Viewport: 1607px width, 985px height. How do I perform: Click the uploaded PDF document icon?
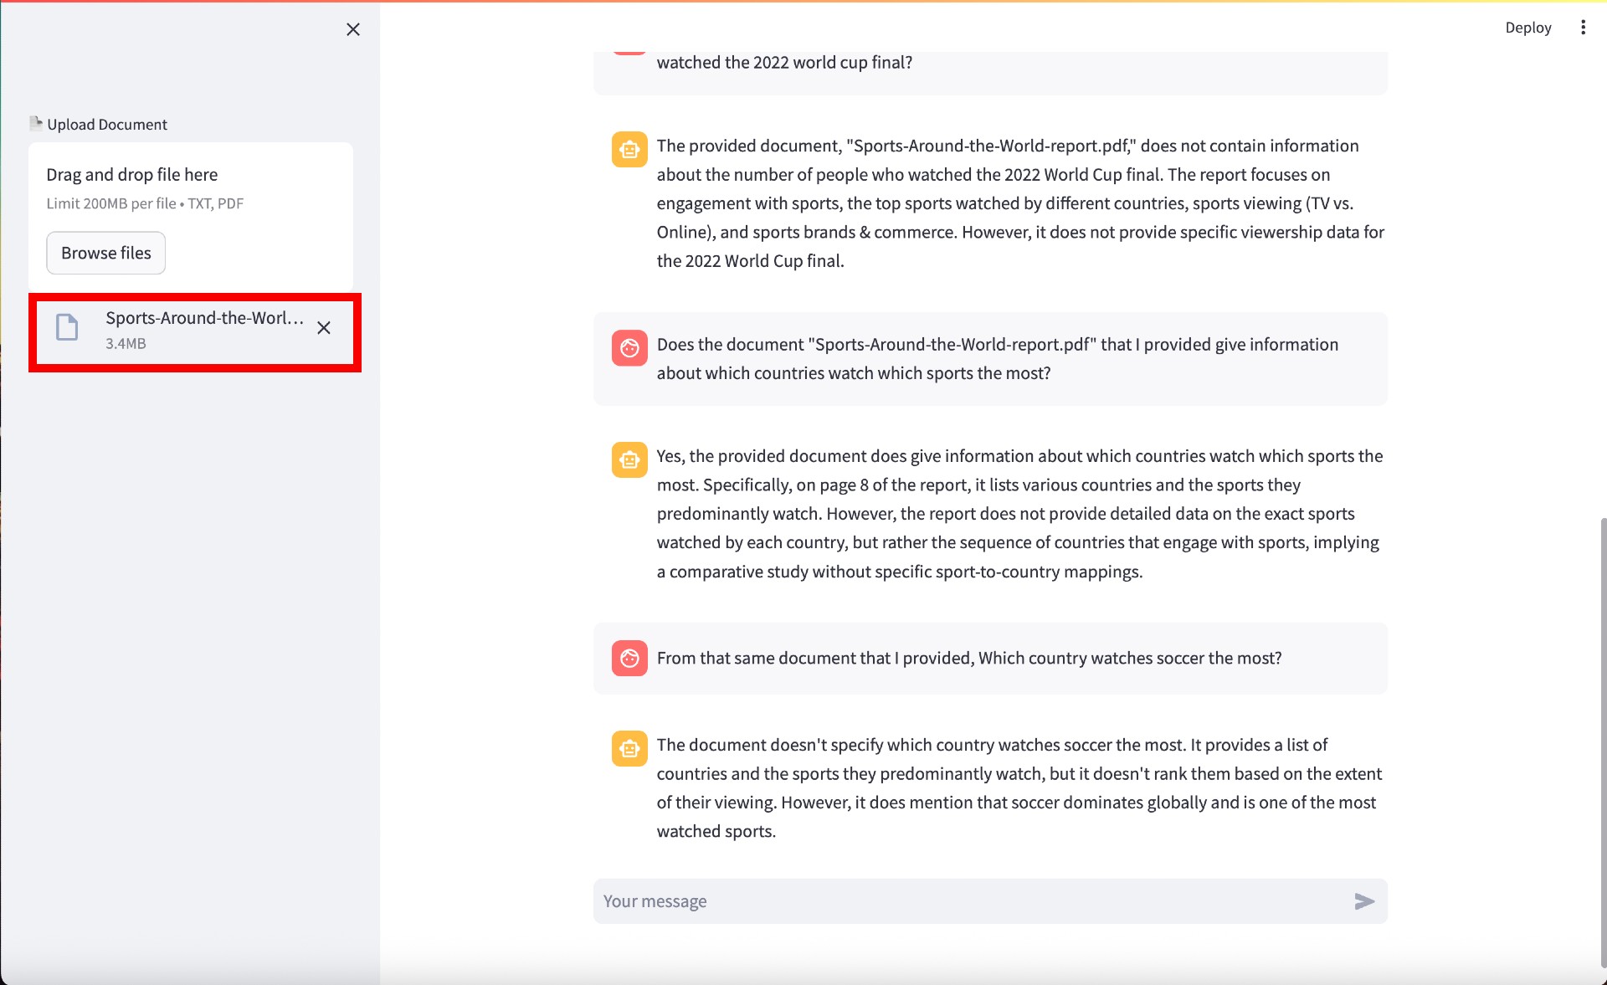(x=67, y=327)
